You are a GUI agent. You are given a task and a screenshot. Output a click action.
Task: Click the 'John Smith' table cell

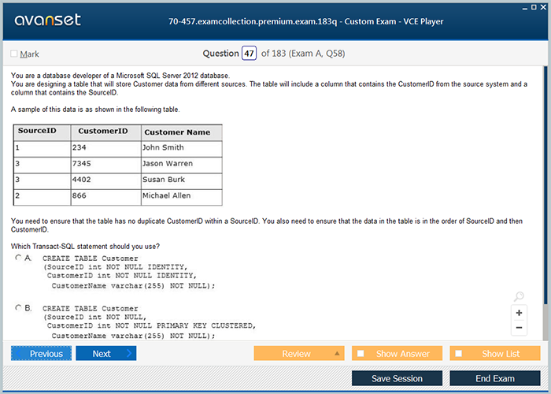(x=181, y=148)
